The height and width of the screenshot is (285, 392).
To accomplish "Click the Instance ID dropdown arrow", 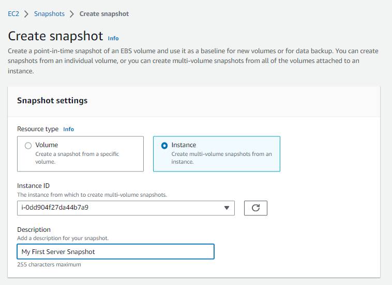I will point(227,208).
